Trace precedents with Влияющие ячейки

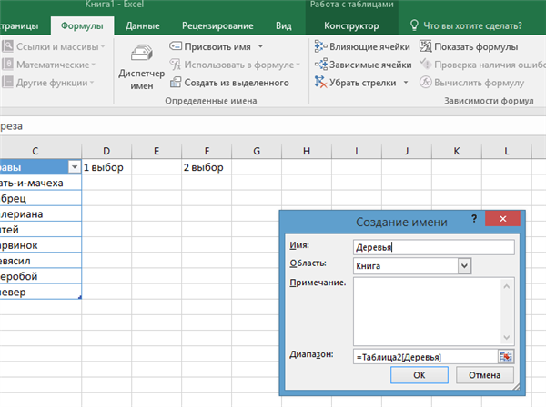(x=362, y=46)
